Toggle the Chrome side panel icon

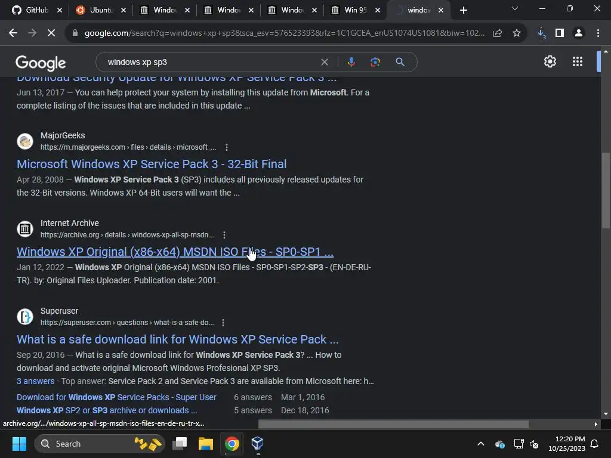pyautogui.click(x=560, y=33)
